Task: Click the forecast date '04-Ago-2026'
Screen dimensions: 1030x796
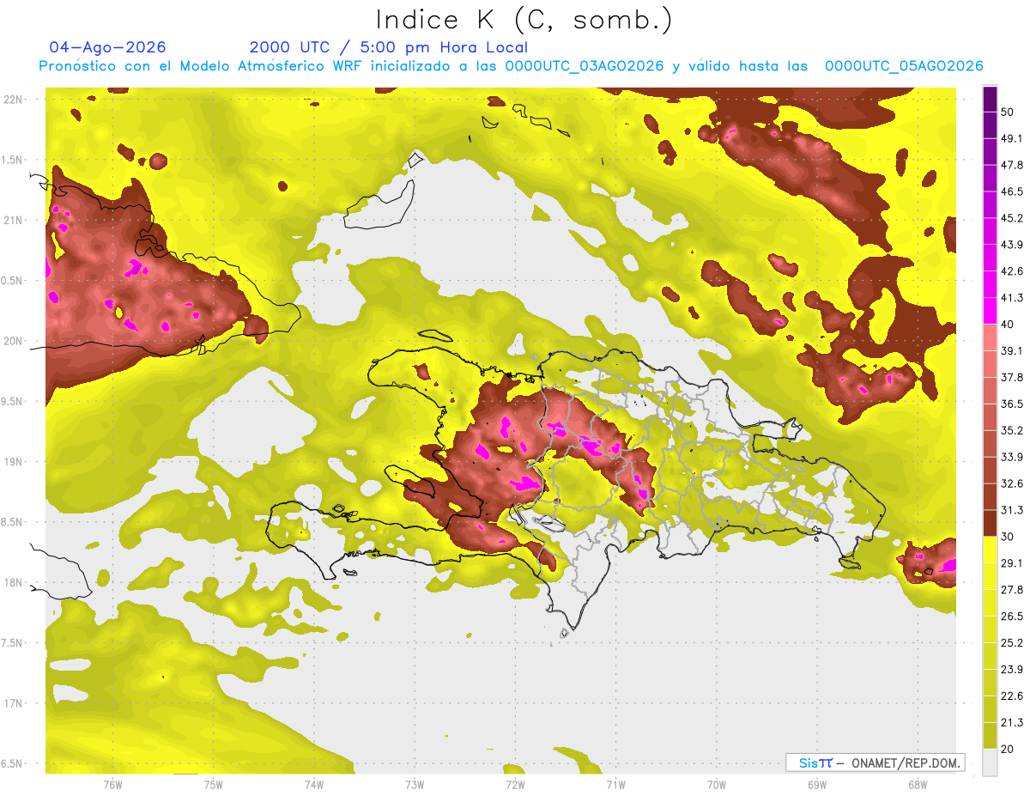Action: 108,47
